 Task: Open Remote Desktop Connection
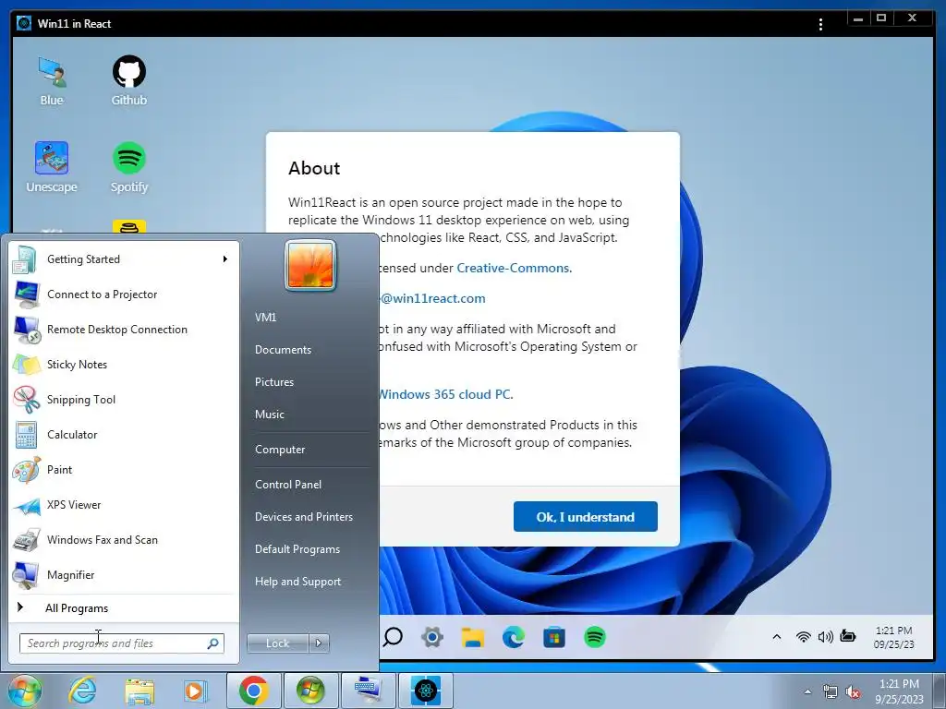pos(124,330)
